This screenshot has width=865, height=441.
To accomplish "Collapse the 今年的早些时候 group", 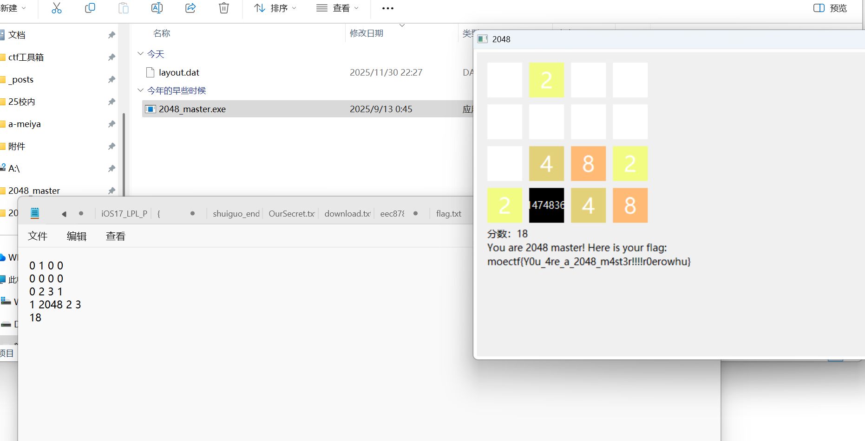I will pyautogui.click(x=141, y=90).
